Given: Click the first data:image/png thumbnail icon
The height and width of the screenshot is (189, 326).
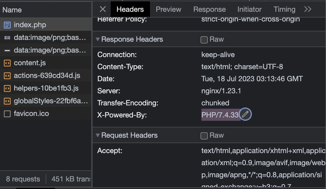Looking at the screenshot, I should tap(7, 38).
